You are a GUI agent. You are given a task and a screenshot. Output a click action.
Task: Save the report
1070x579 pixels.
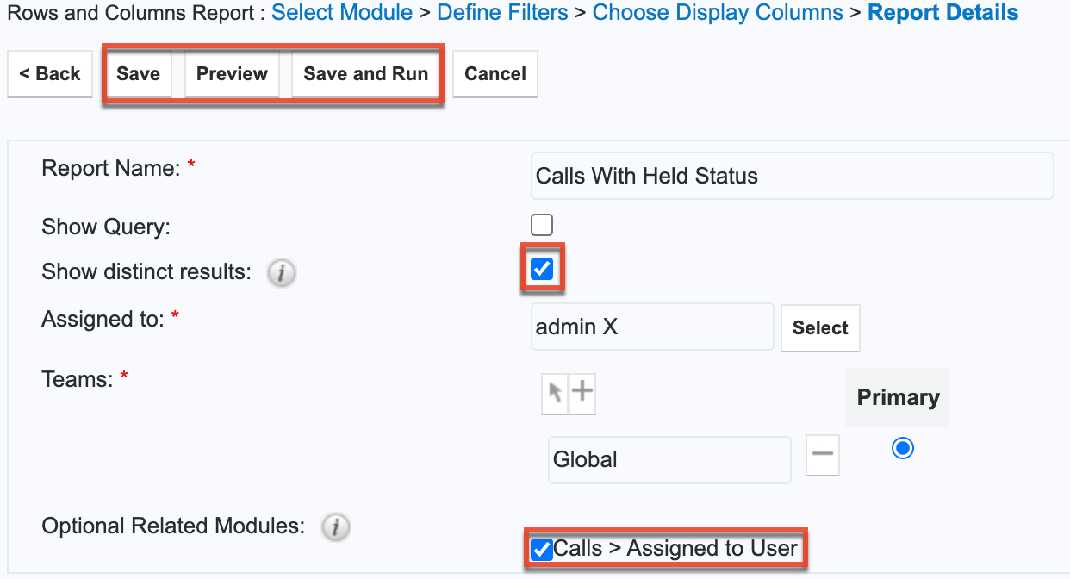138,74
